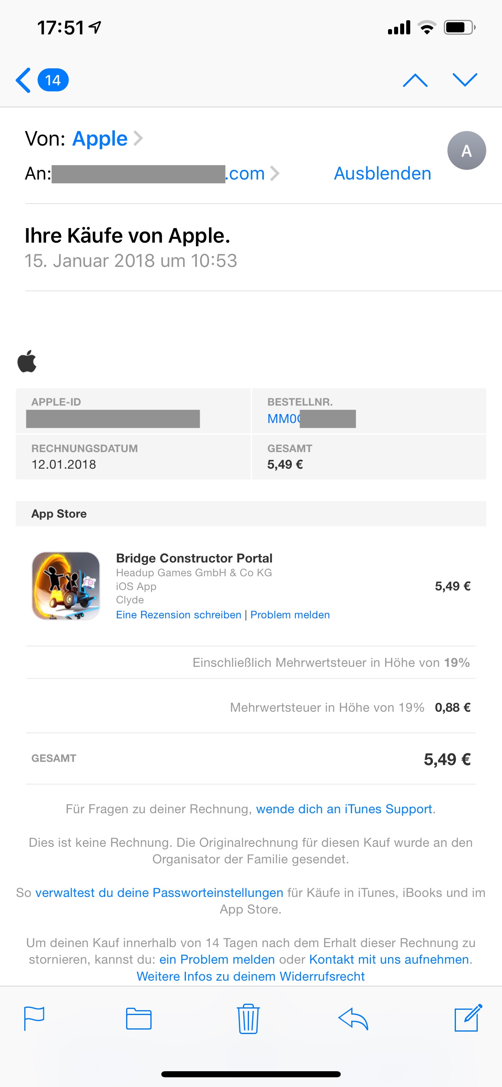
Task: Open "Weitere Infos zu deinem Widerrufsrecht"
Action: 251,976
